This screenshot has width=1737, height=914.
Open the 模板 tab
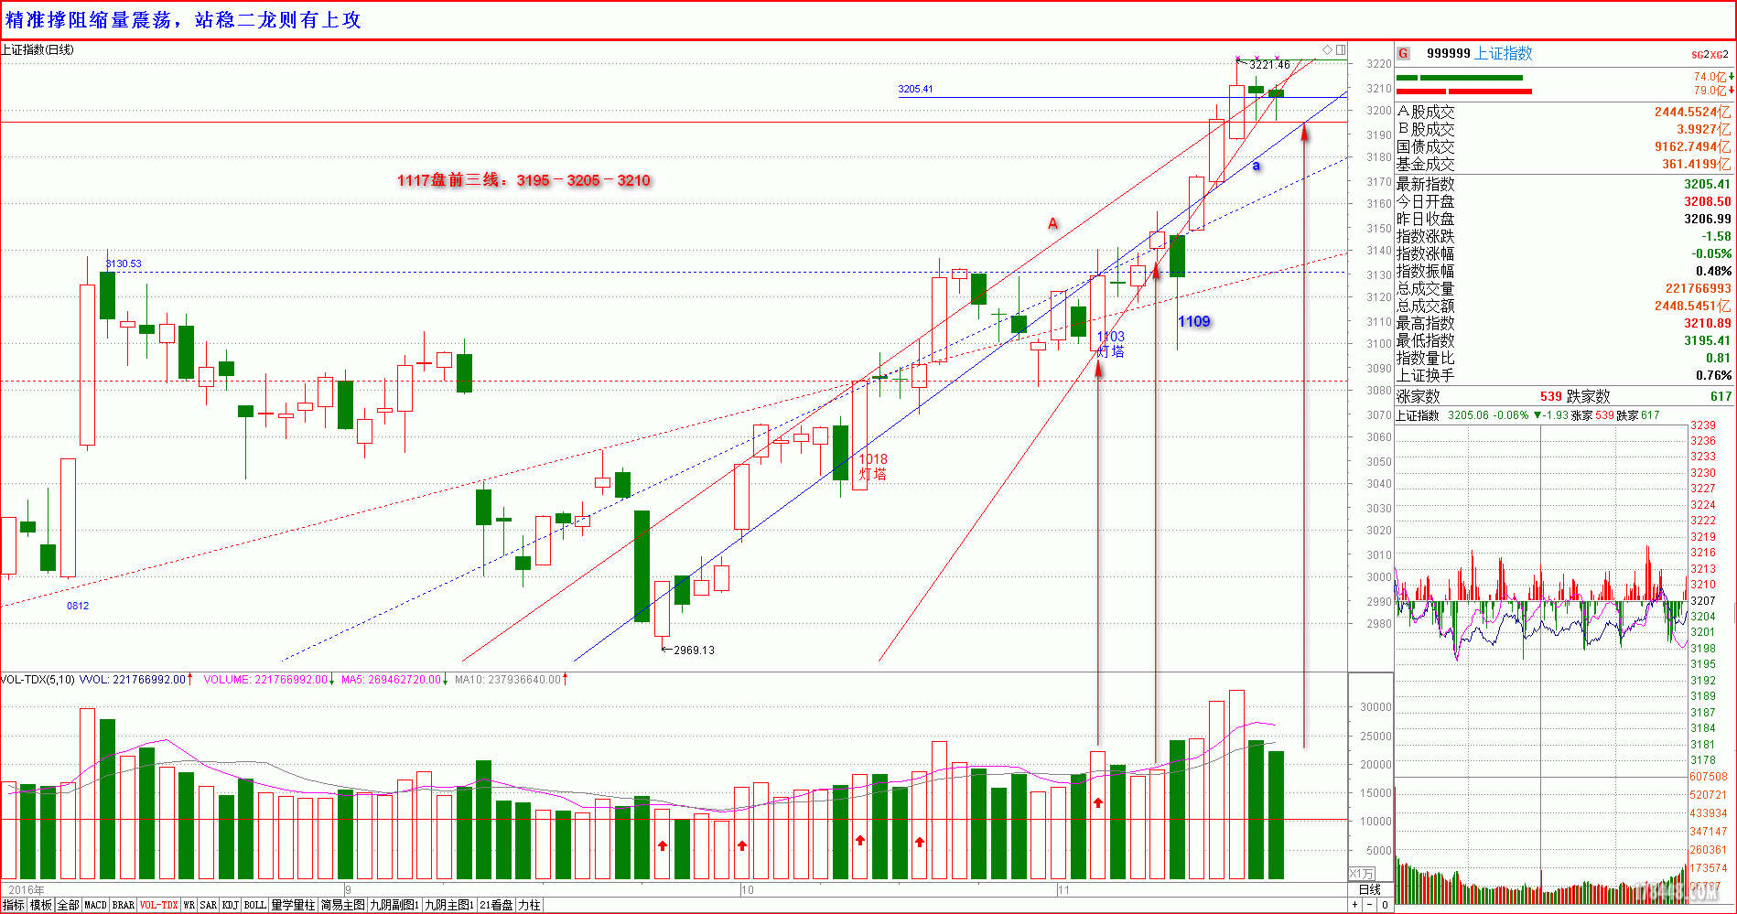[41, 905]
